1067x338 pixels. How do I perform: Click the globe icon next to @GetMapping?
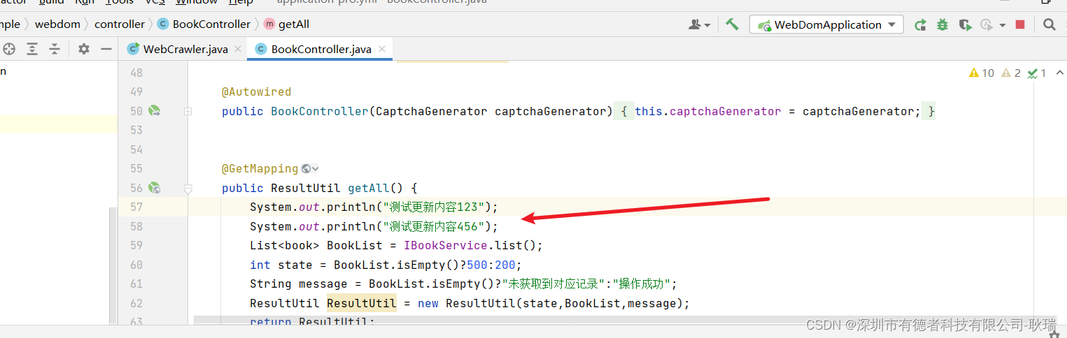coord(306,168)
